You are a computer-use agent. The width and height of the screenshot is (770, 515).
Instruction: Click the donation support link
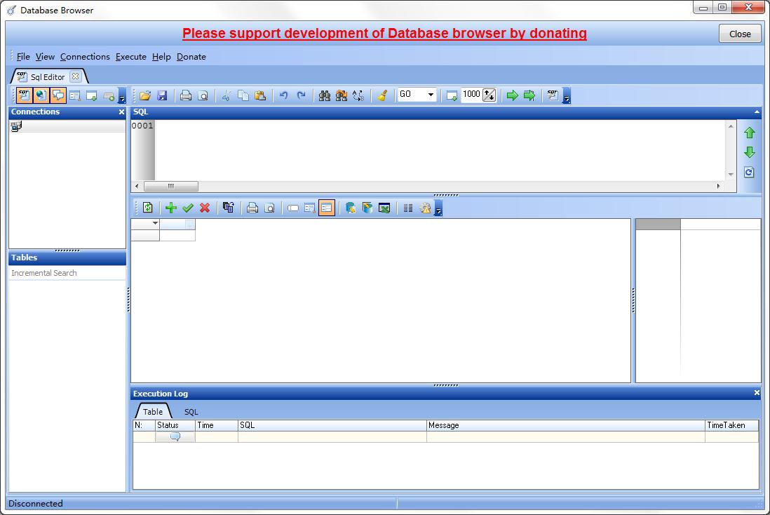pyautogui.click(x=384, y=33)
